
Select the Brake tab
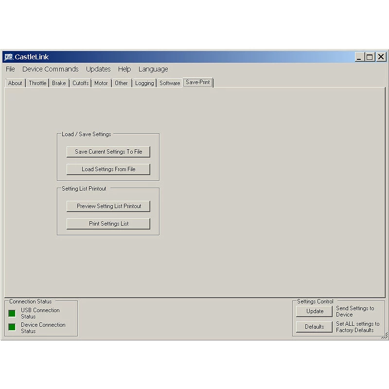point(59,83)
